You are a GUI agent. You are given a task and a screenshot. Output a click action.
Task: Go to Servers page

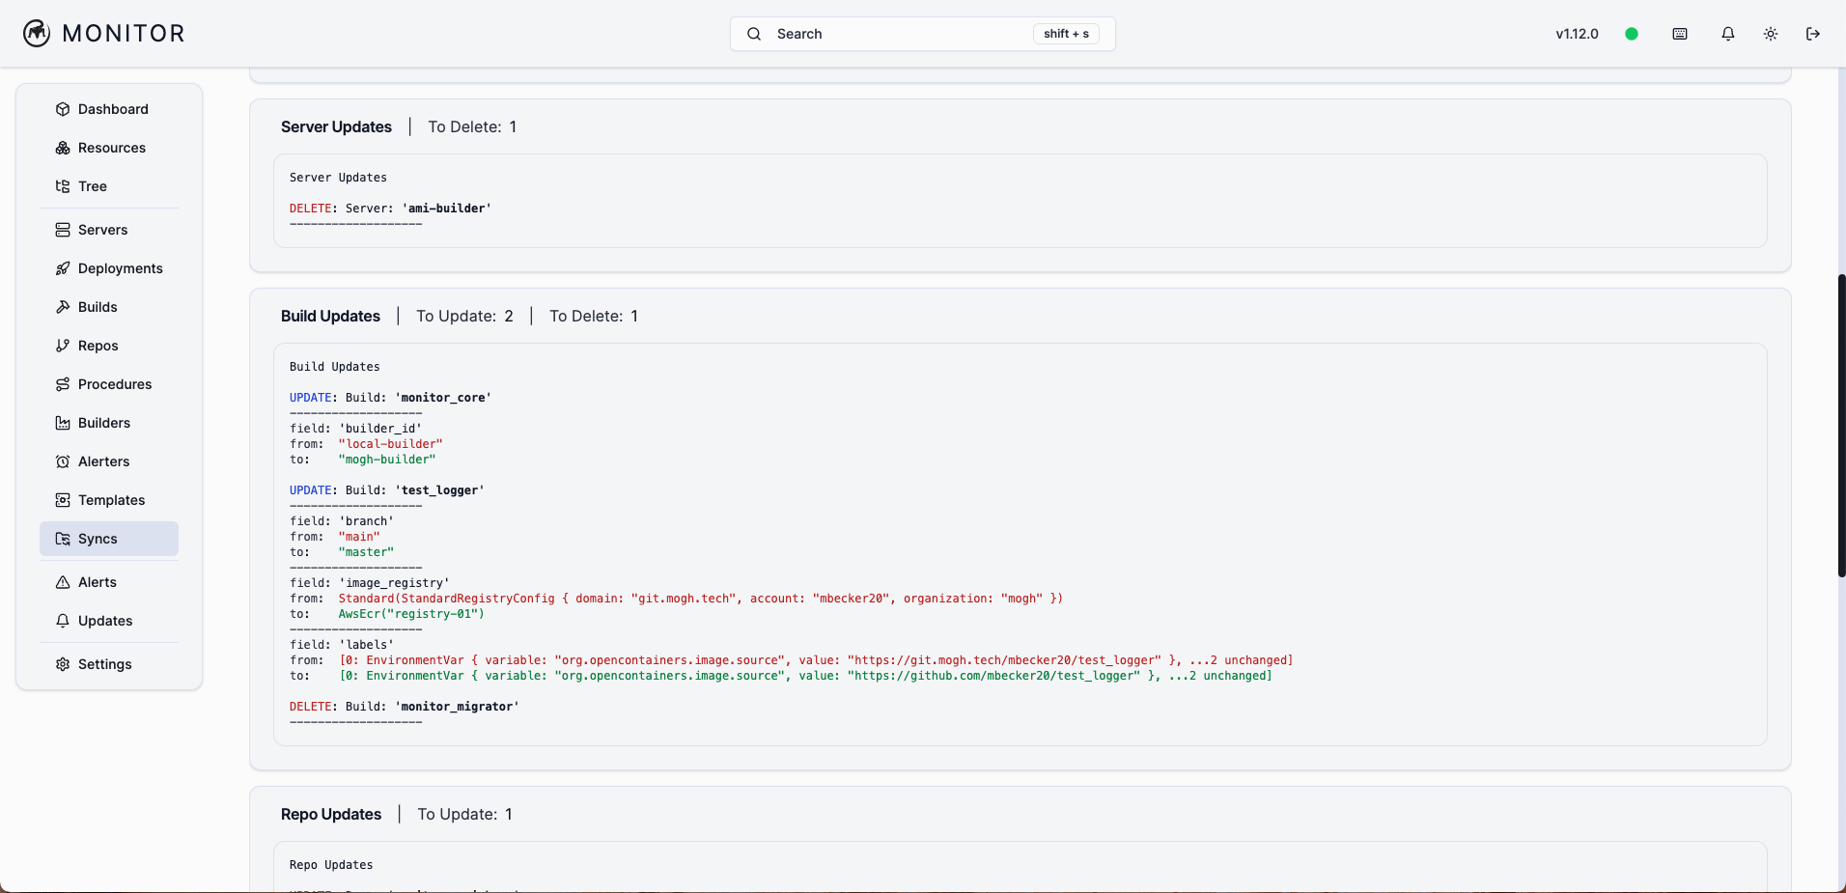coord(109,230)
